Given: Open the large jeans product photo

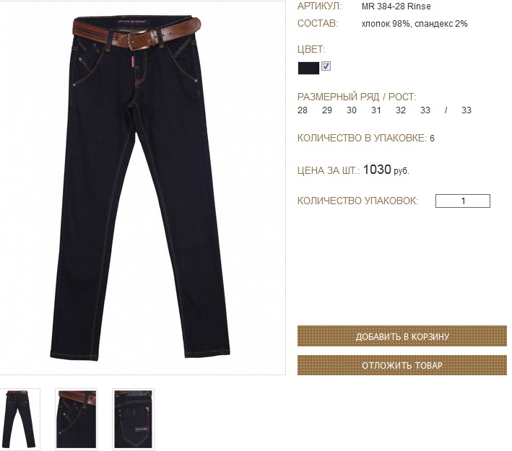Looking at the screenshot, I should pyautogui.click(x=143, y=188).
